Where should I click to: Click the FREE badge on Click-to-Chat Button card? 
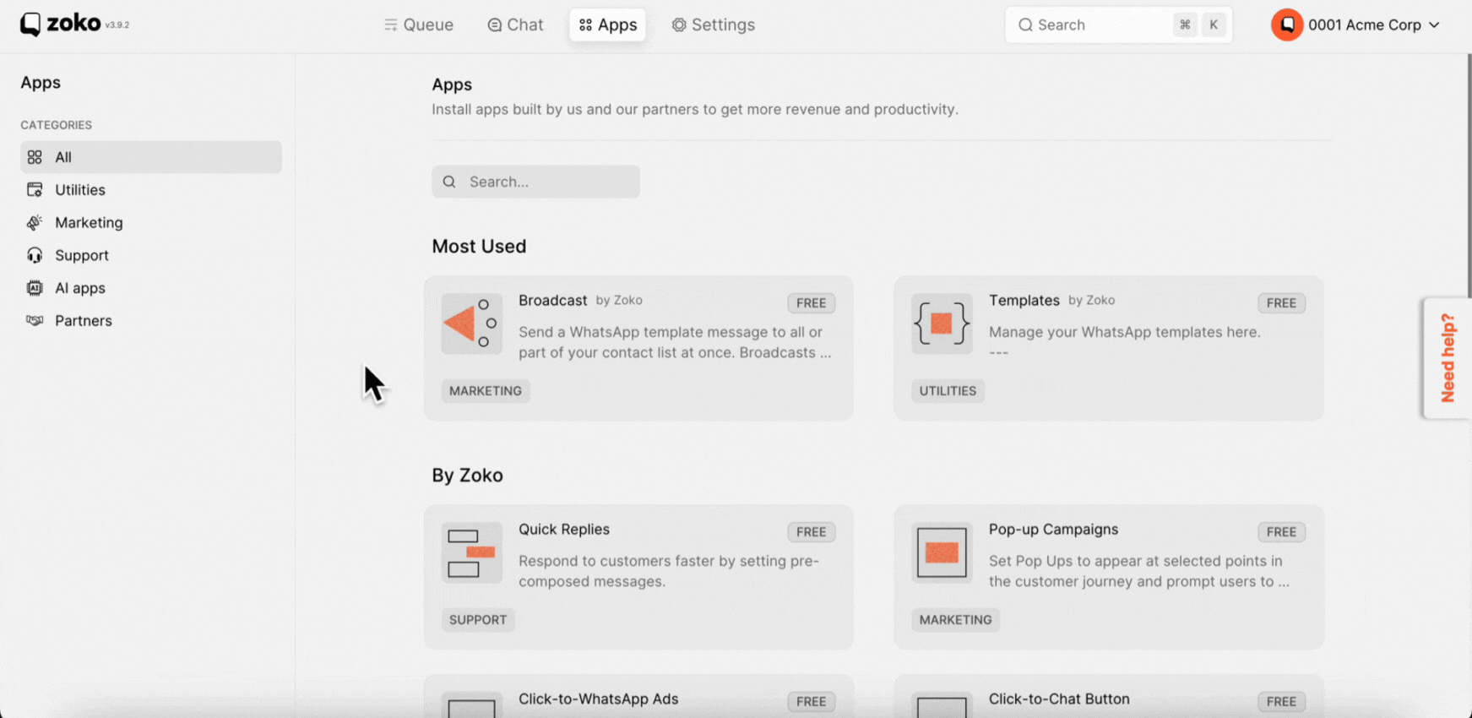pos(1282,702)
